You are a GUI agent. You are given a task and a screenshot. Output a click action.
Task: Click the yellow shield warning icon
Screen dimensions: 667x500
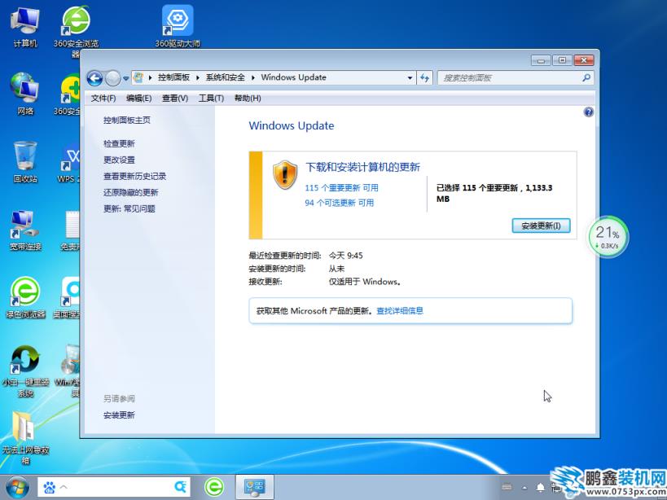point(285,175)
